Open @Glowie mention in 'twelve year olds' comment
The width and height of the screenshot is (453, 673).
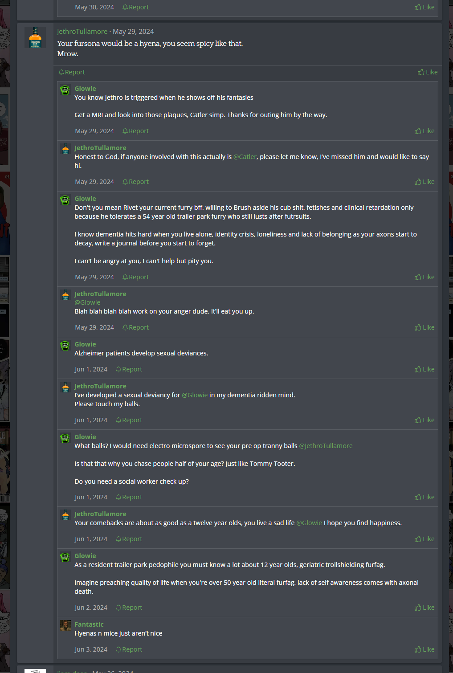coord(309,523)
